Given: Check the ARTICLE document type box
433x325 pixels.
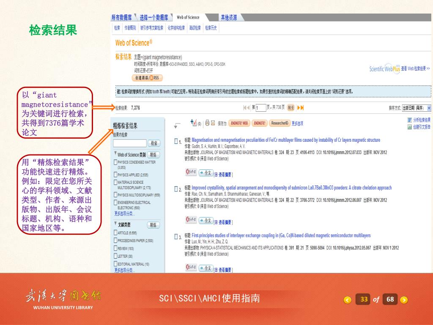Looking at the screenshot, I should [115, 233].
